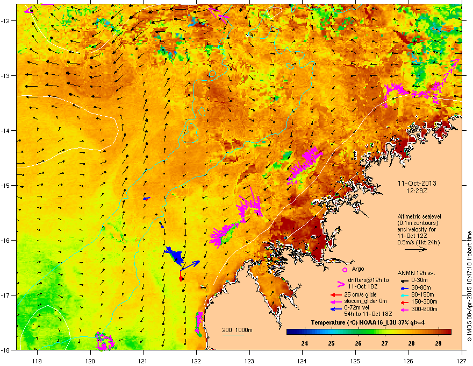Click the magenta Argo circle legend symbol

[345, 270]
